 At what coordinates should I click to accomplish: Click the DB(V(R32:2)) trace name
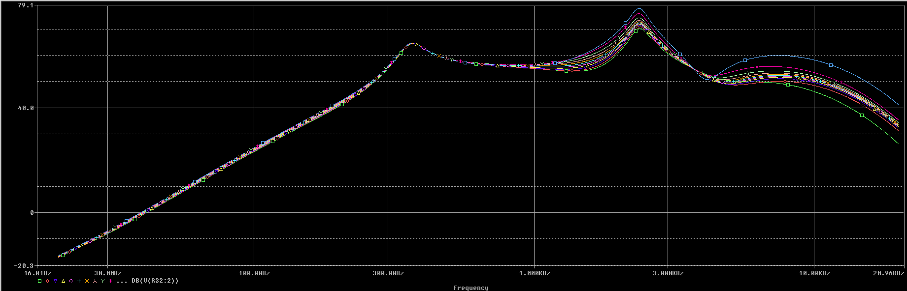(x=155, y=281)
